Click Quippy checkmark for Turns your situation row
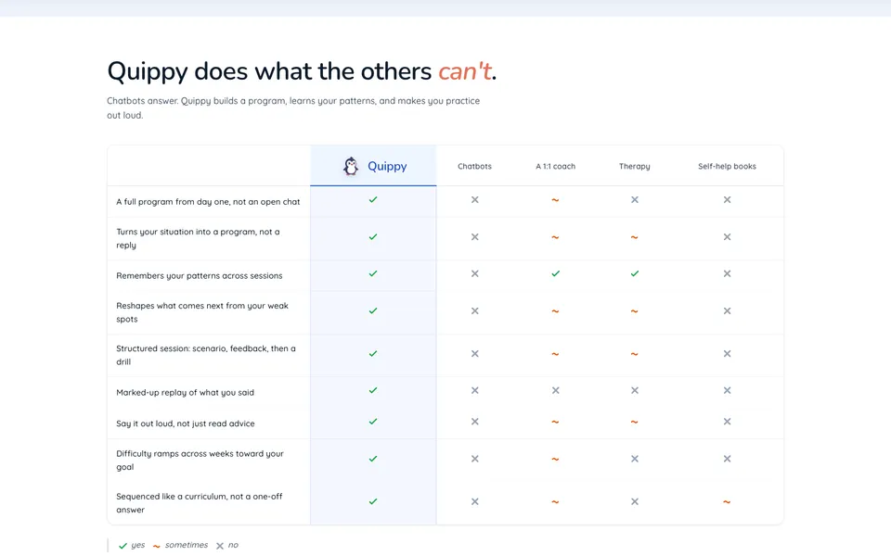This screenshot has height=556, width=891. [373, 237]
